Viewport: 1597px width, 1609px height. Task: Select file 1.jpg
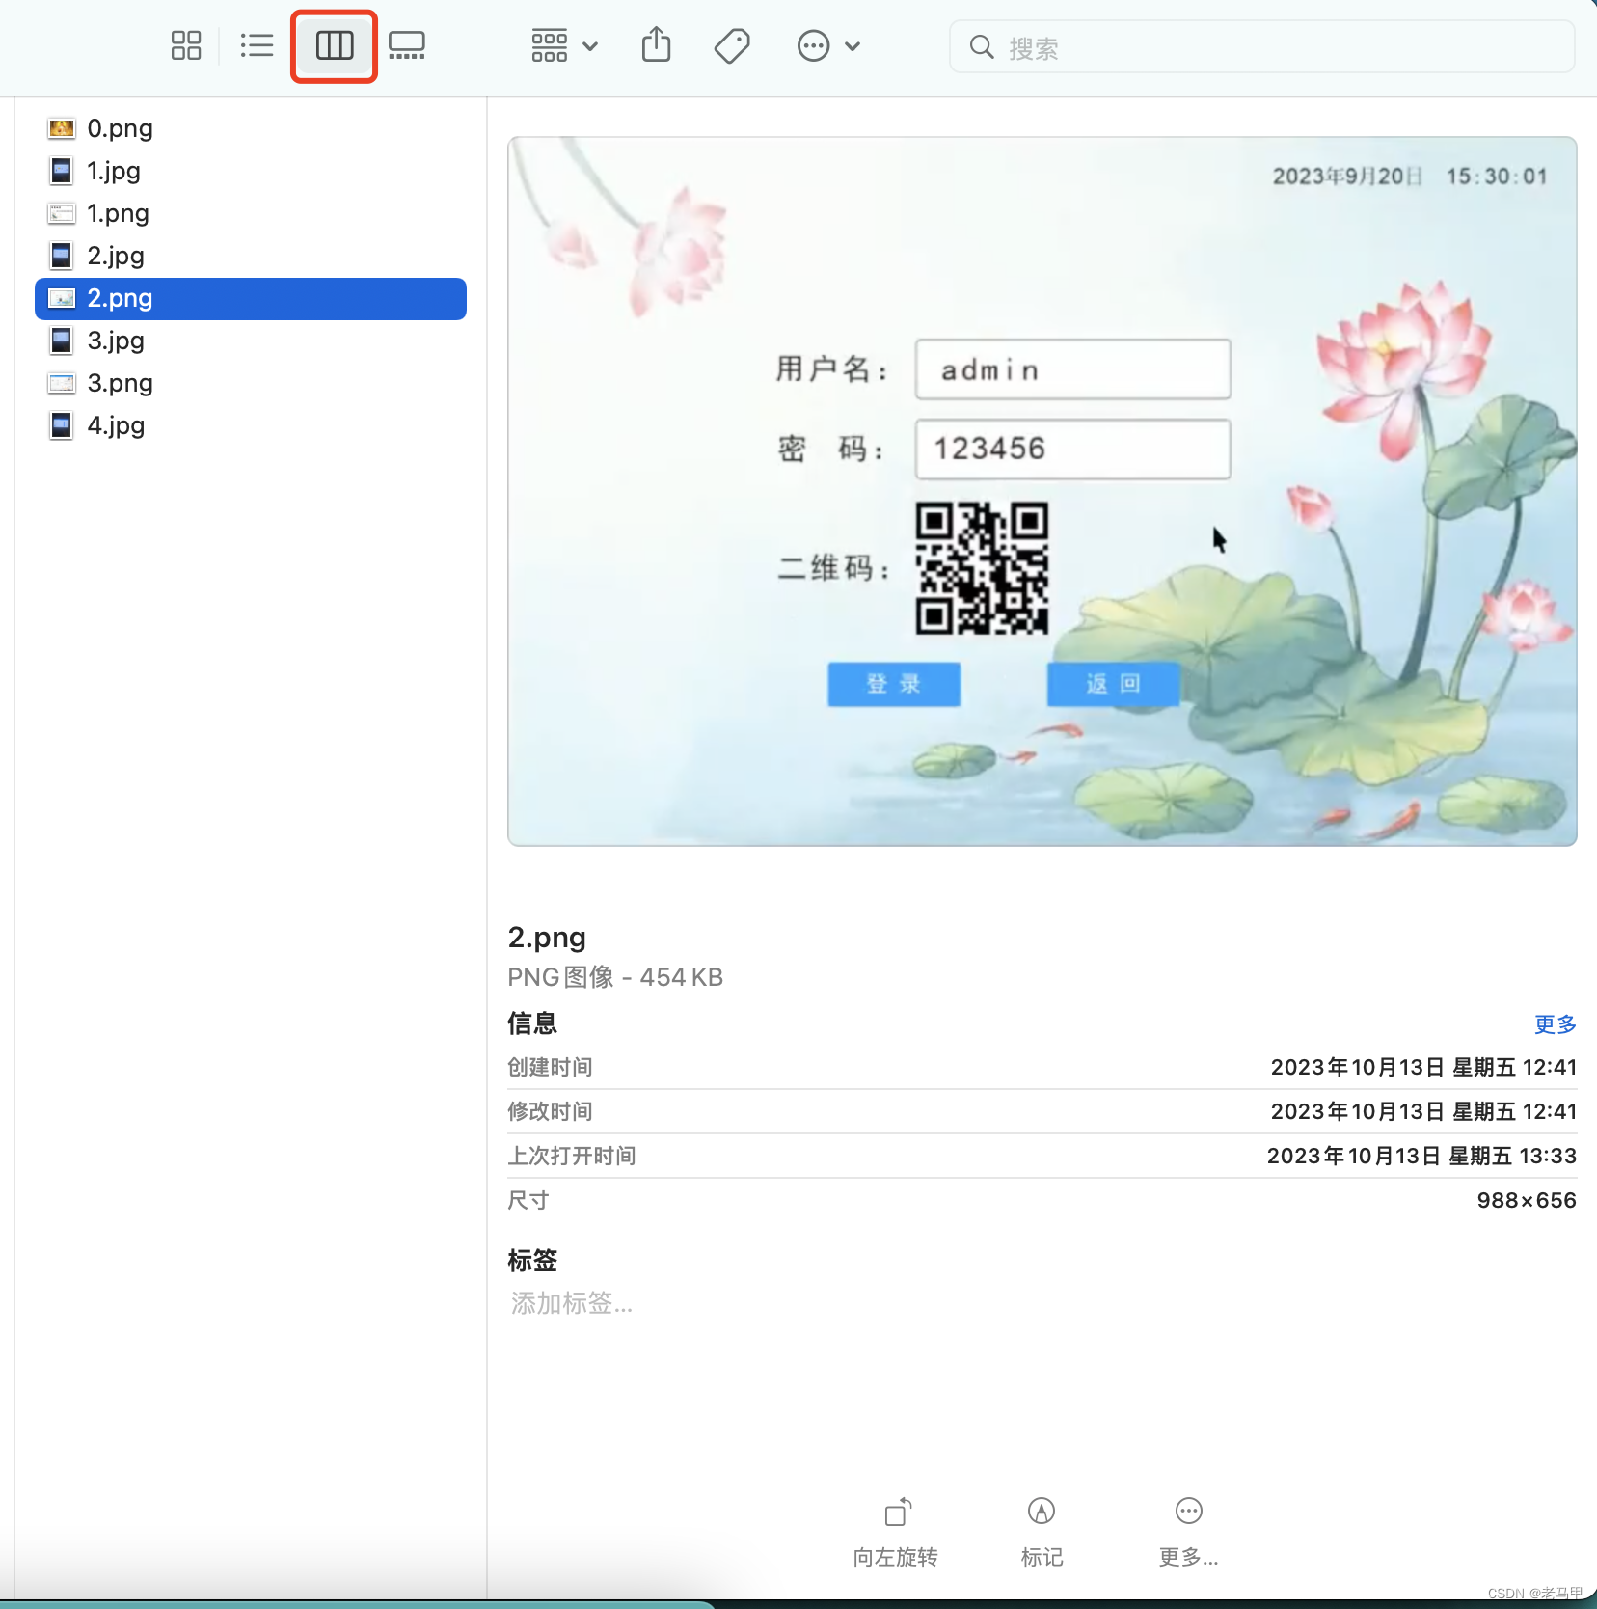[251, 171]
